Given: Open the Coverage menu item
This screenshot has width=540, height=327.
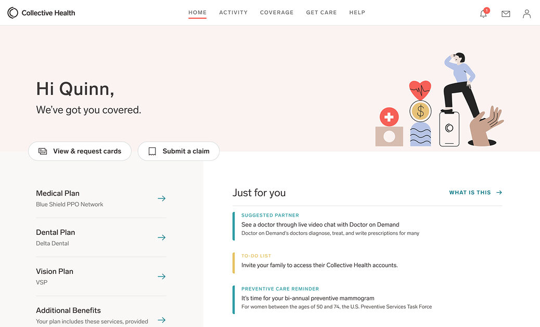Looking at the screenshot, I should point(277,12).
